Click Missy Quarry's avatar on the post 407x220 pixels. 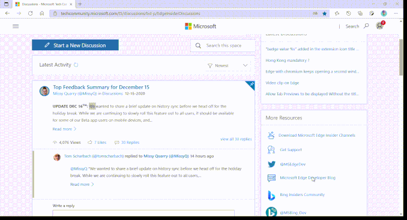(x=44, y=91)
